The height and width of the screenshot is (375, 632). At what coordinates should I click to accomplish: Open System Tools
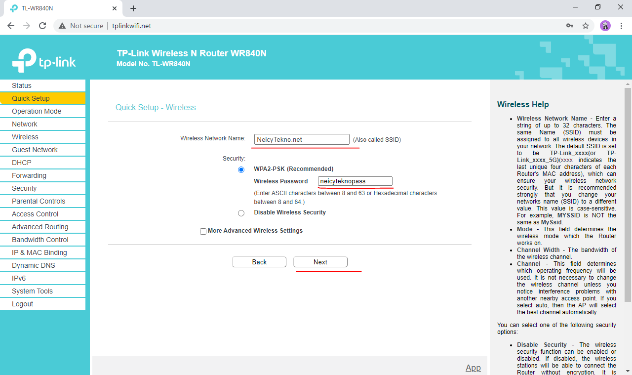tap(42, 291)
